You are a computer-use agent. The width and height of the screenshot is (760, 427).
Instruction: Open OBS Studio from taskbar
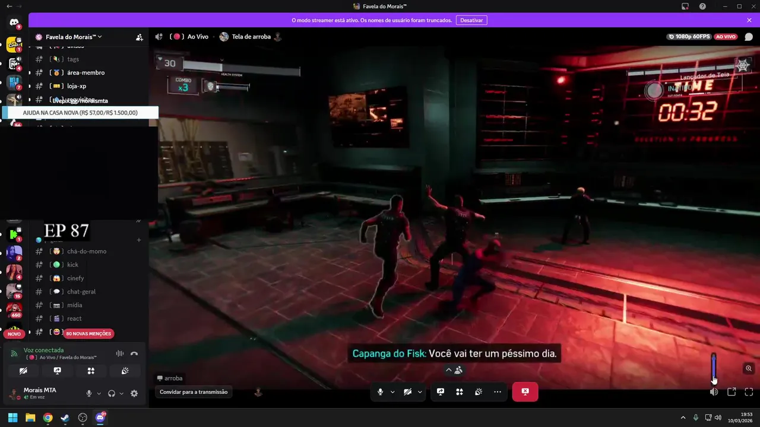pyautogui.click(x=83, y=418)
